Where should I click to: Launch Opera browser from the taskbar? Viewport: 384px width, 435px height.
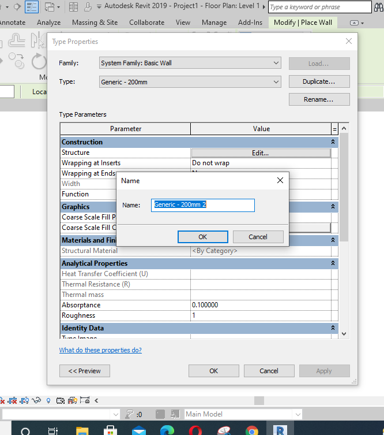195,430
